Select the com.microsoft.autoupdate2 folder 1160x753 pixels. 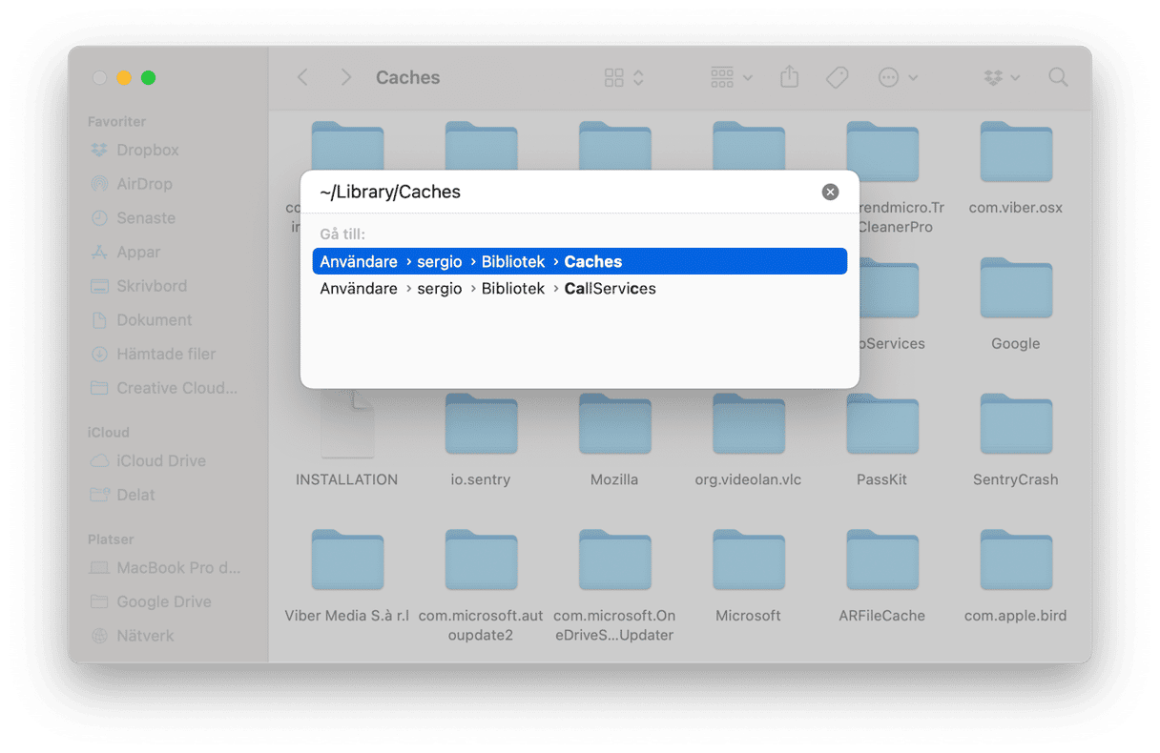pyautogui.click(x=481, y=585)
